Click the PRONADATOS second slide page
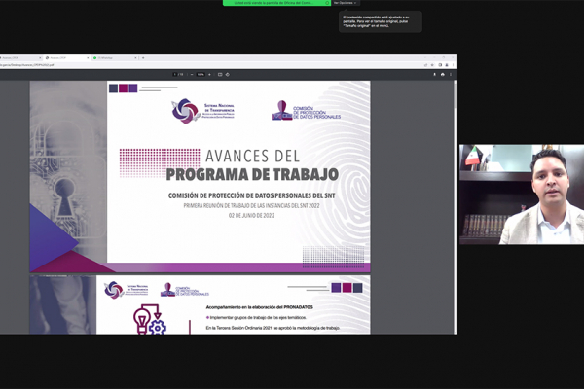This screenshot has height=389, width=584. pos(200,304)
